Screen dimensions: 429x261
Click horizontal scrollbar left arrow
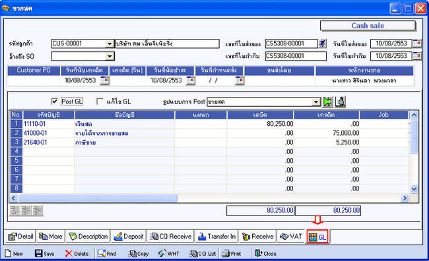pos(14,198)
